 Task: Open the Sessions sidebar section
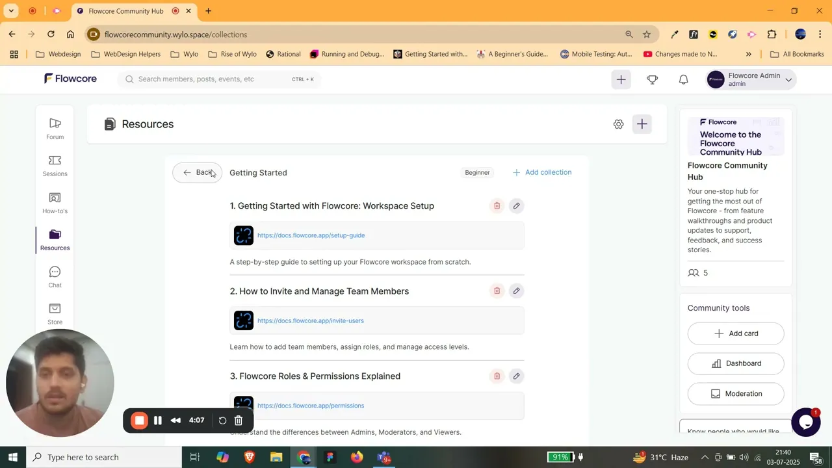[55, 166]
